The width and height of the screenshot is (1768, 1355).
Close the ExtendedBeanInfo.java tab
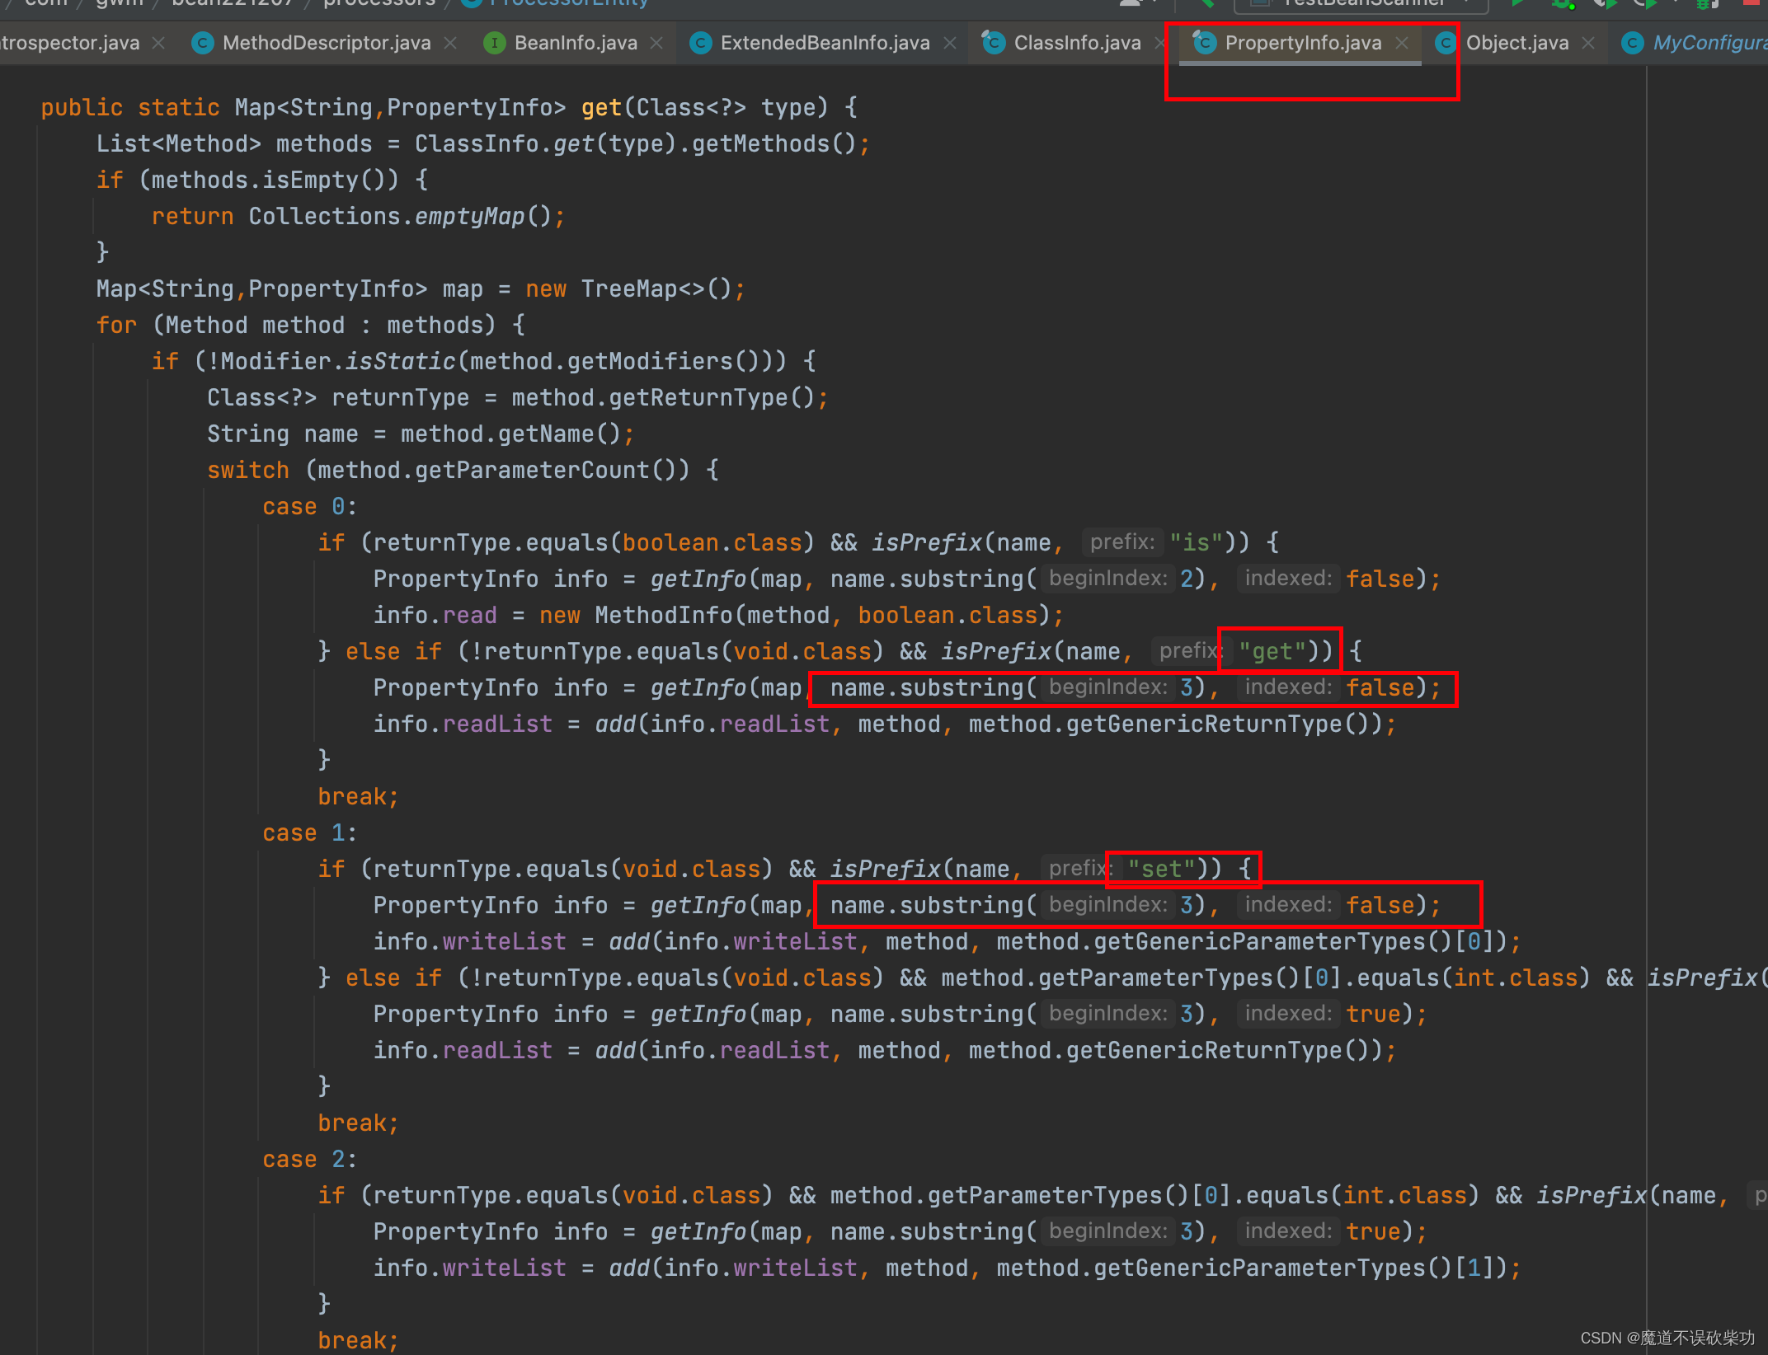950,43
